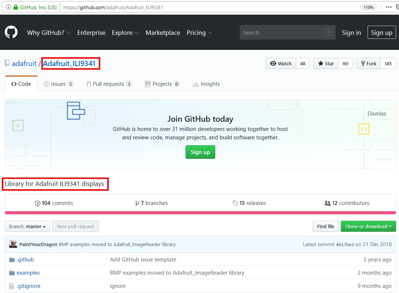Viewport: 399px width, 293px height.
Task: Click the '9 months ago' timestamp
Action: point(374,286)
